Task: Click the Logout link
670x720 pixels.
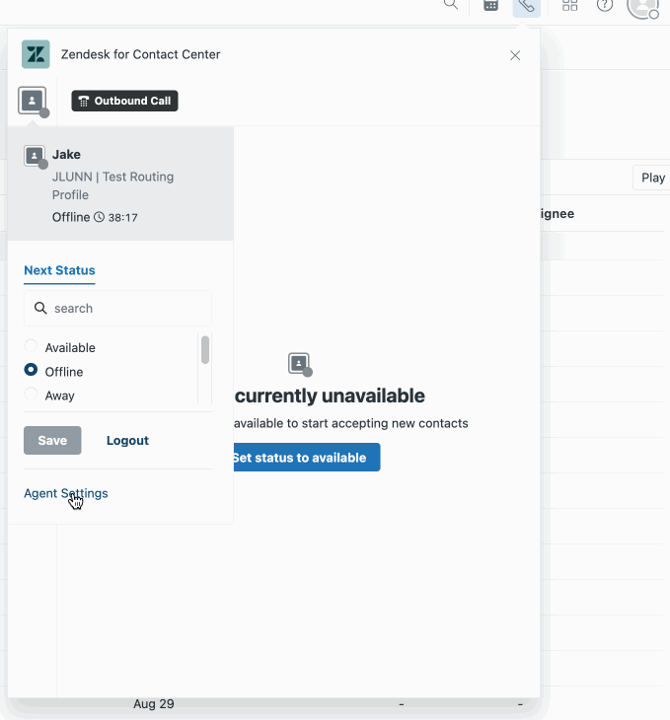Action: (127, 440)
